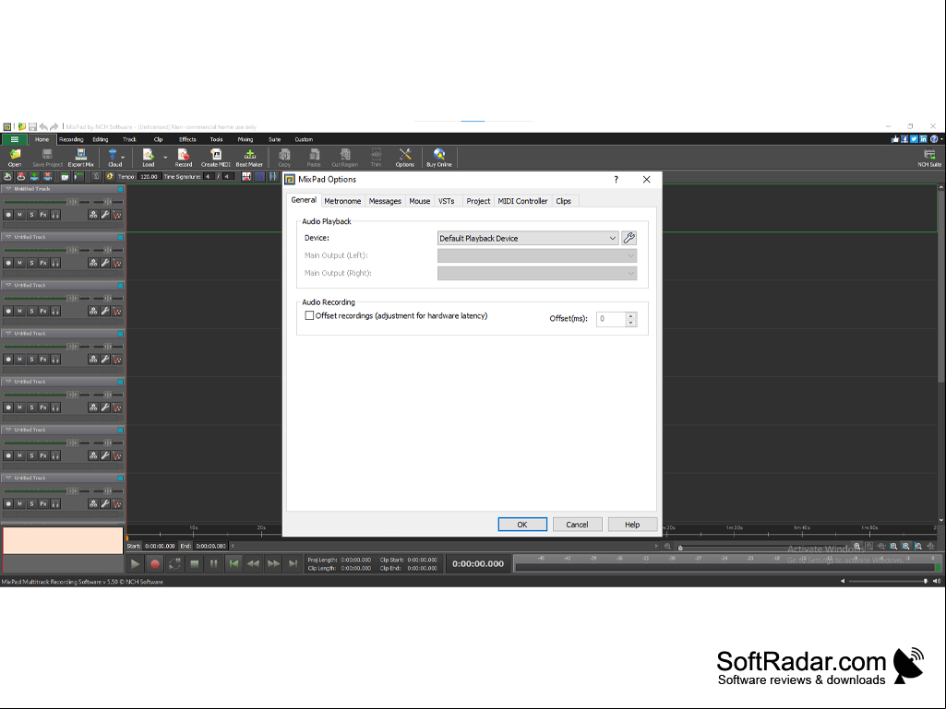Image resolution: width=946 pixels, height=709 pixels.
Task: Open the Main Output (Right) dropdown
Action: pyautogui.click(x=537, y=273)
